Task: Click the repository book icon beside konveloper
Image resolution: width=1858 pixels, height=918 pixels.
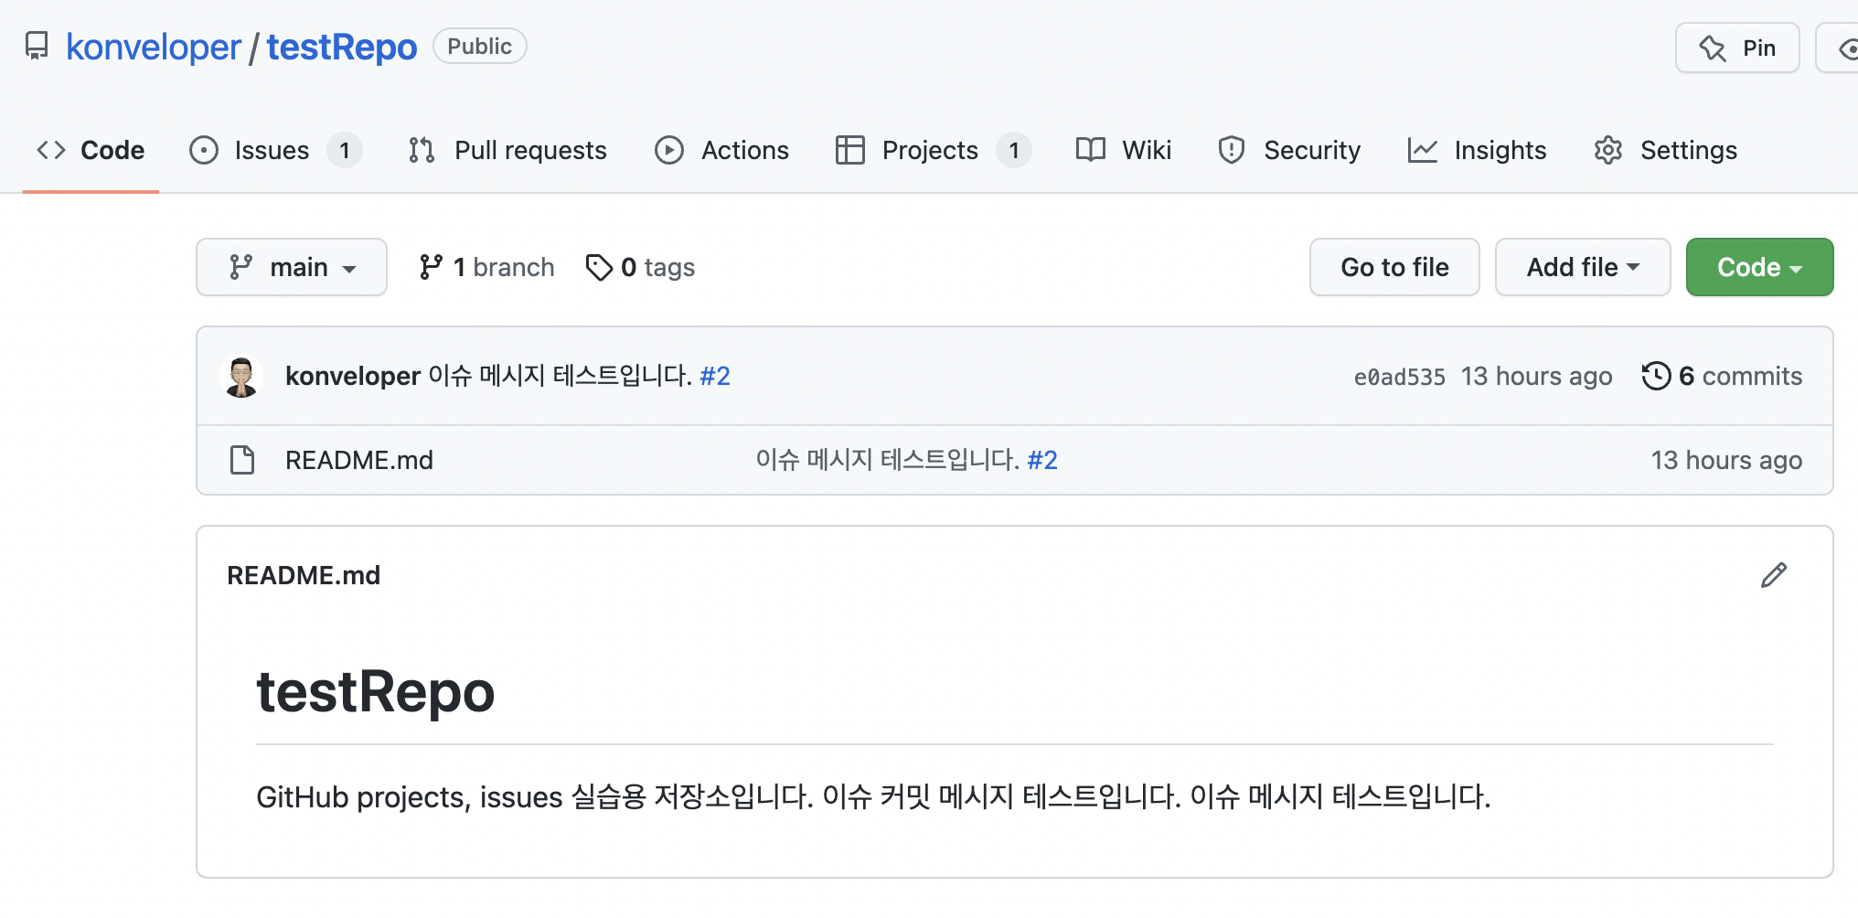Action: [x=36, y=46]
